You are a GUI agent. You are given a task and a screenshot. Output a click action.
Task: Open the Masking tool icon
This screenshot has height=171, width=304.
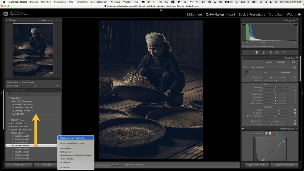283,52
